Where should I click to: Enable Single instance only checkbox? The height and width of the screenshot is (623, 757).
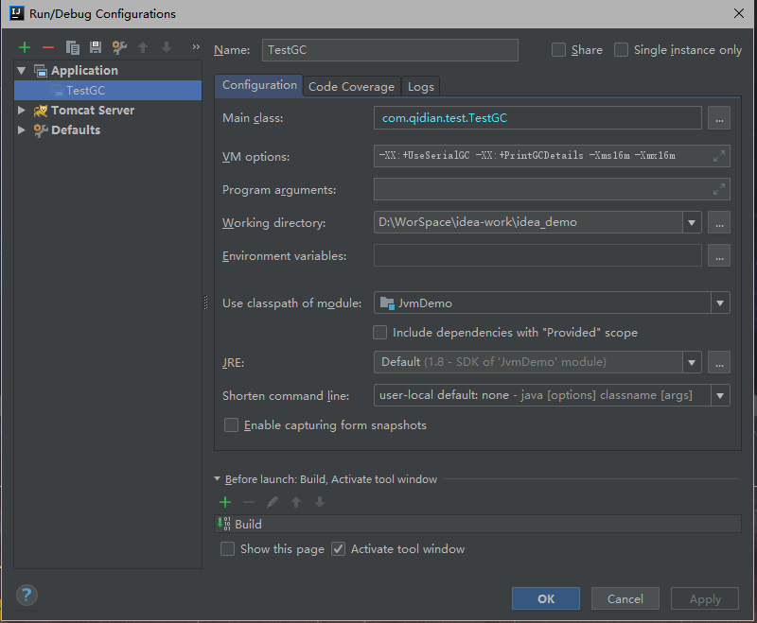[x=621, y=50]
